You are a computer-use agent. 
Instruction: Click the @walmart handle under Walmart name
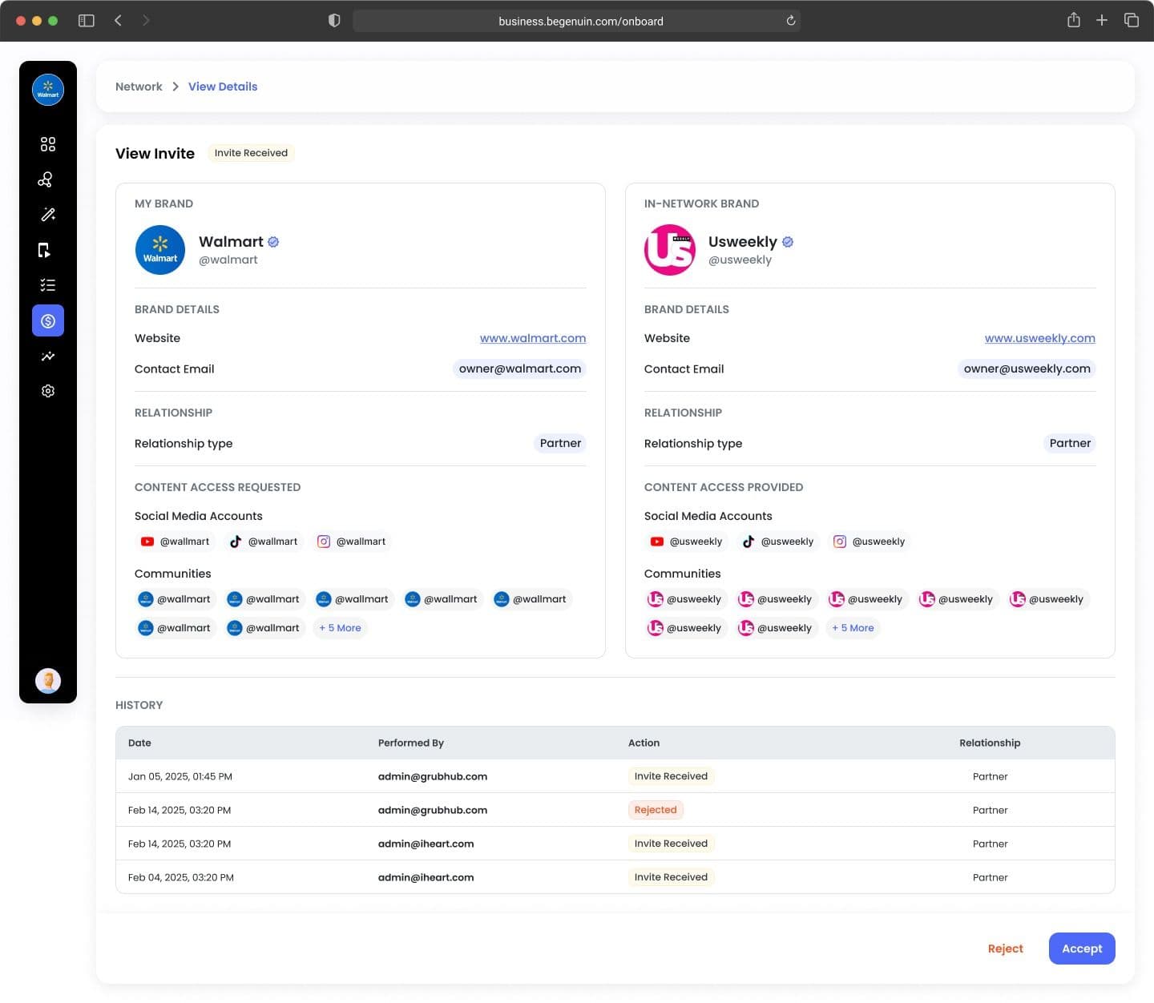228,260
